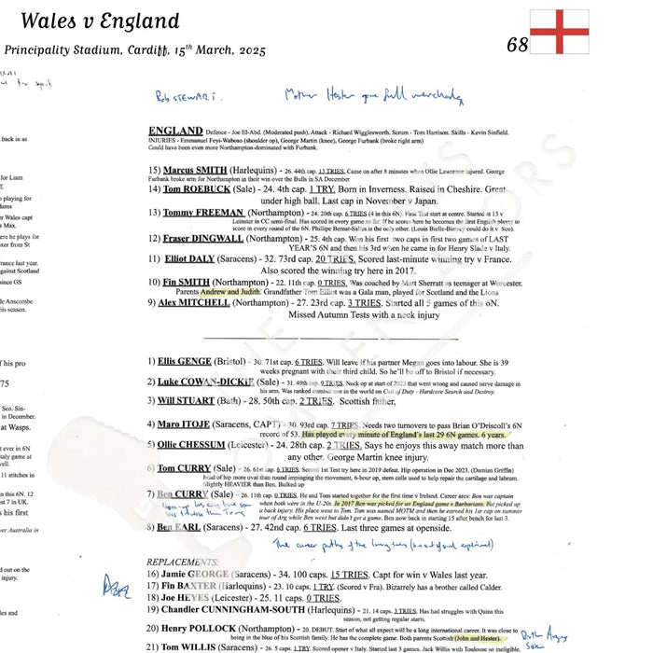This screenshot has height=653, width=653.
Task: Click highlighted text 'Andrew and Judith'
Action: click(230, 292)
